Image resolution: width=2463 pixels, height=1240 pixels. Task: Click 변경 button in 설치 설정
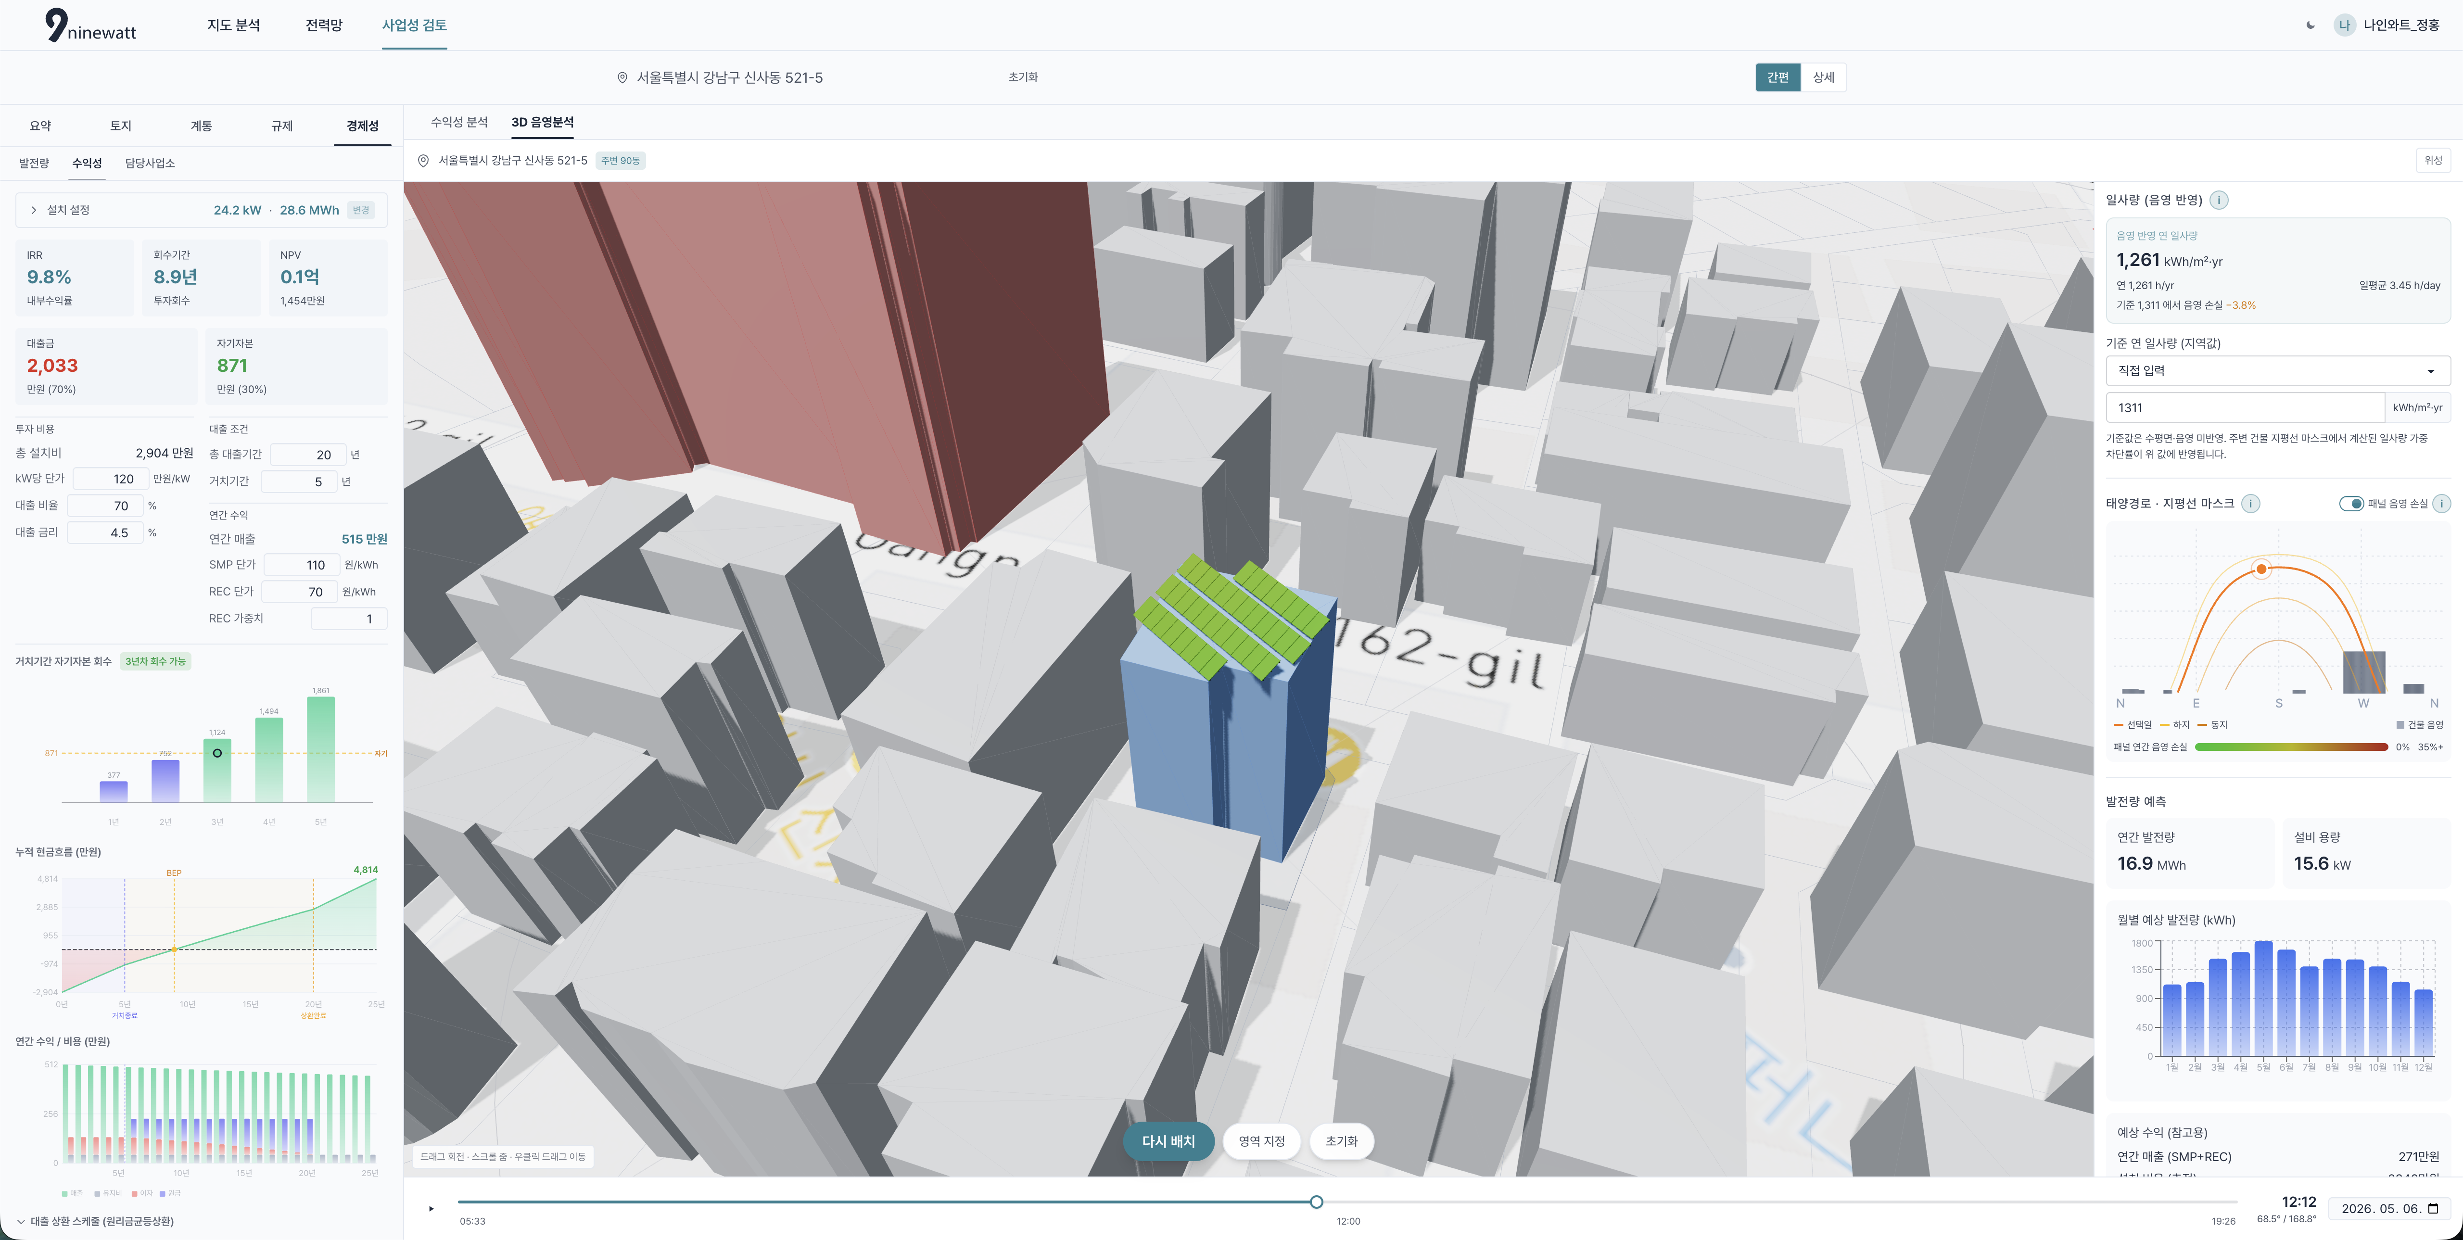360,210
